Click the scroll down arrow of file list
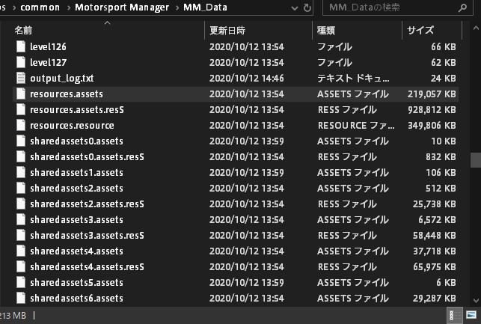 click(x=476, y=301)
